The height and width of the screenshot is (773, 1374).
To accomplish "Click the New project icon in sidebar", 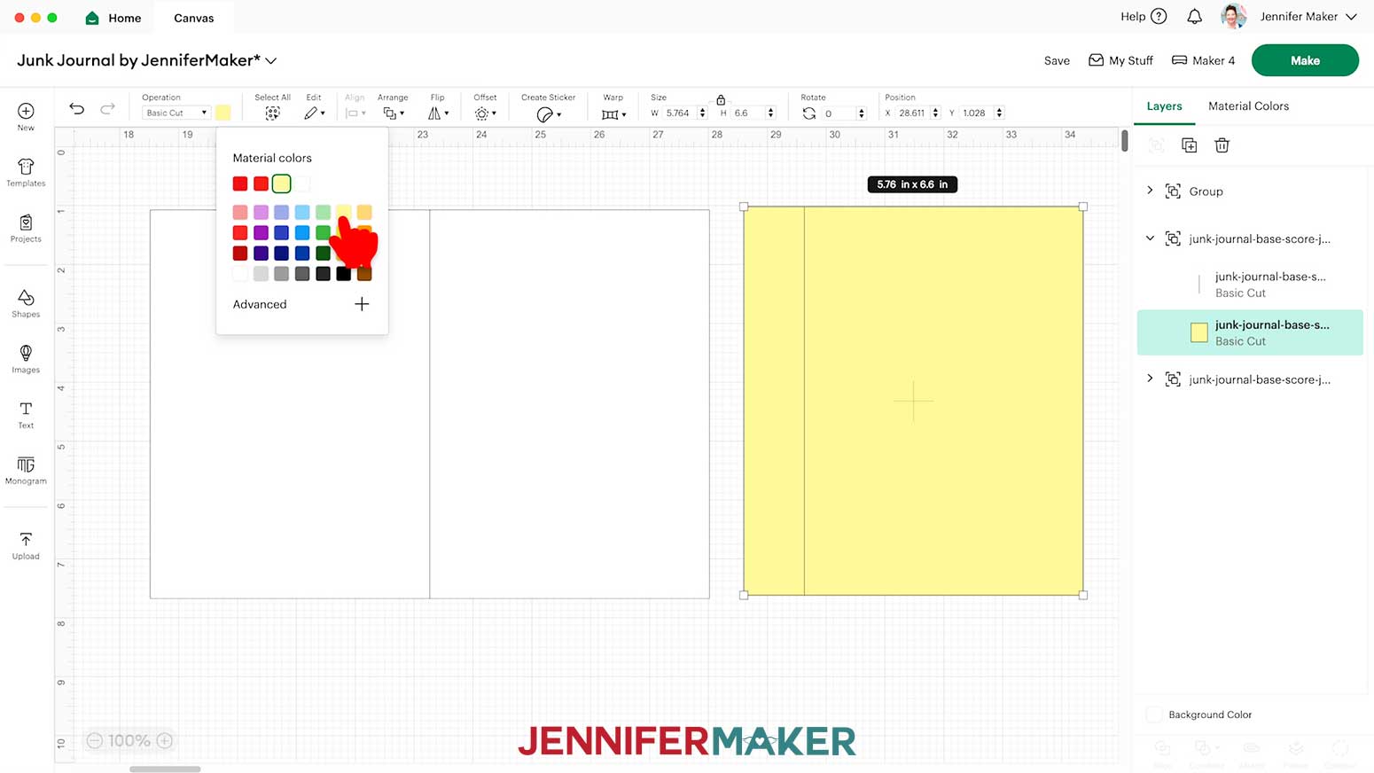I will tap(26, 112).
